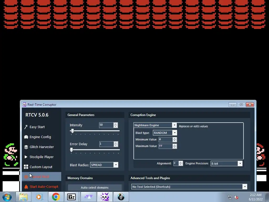Click the Stockpile Player play icon

(x=26, y=157)
